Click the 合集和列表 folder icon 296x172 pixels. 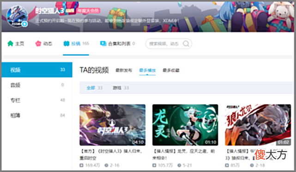[x=103, y=43]
